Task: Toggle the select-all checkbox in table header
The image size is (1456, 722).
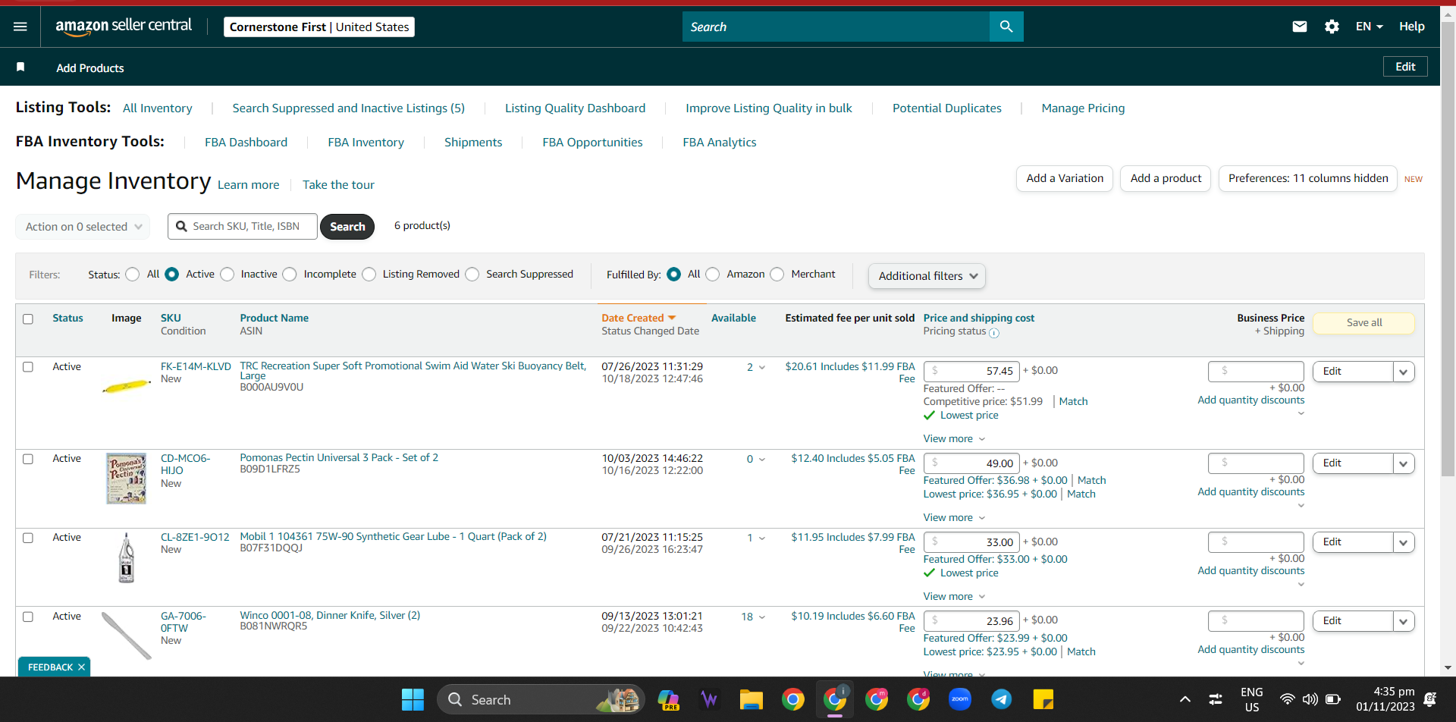Action: tap(28, 319)
